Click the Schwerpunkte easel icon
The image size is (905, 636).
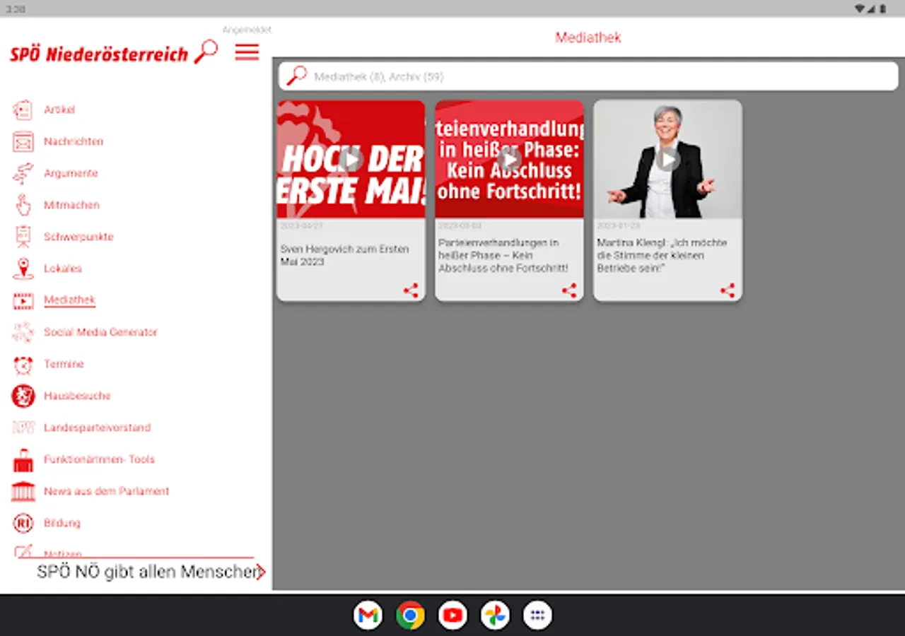point(23,237)
